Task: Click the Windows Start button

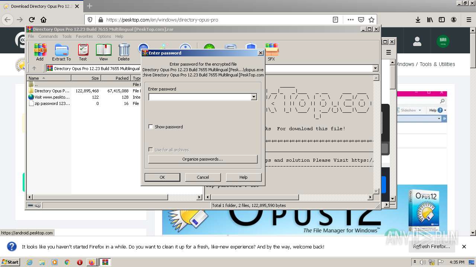Action: [10, 262]
